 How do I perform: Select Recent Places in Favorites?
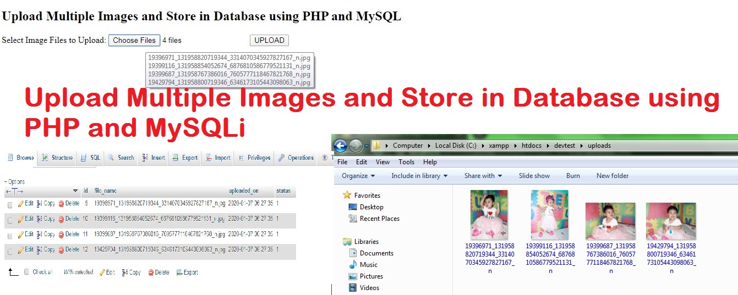(x=374, y=219)
